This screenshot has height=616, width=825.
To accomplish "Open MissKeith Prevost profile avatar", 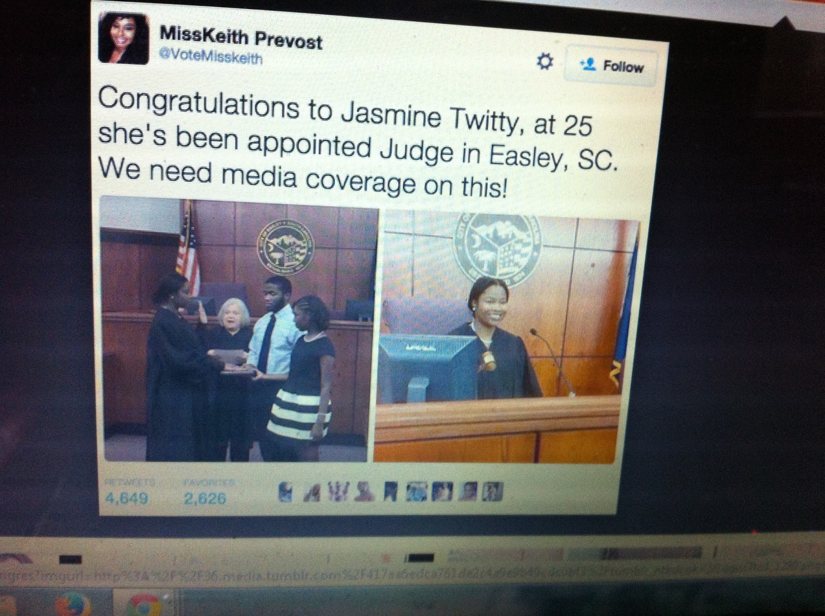I will (x=124, y=37).
